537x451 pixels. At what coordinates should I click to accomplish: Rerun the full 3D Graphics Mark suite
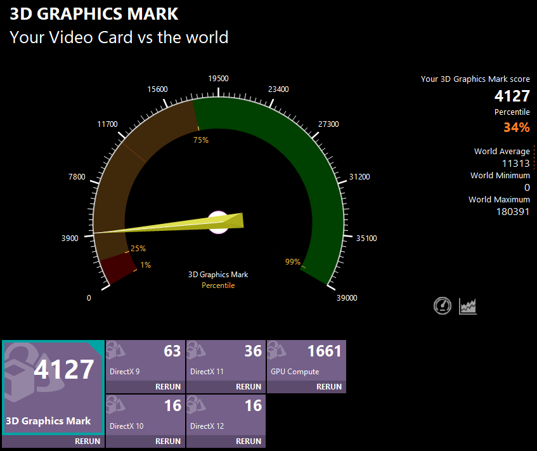[87, 441]
